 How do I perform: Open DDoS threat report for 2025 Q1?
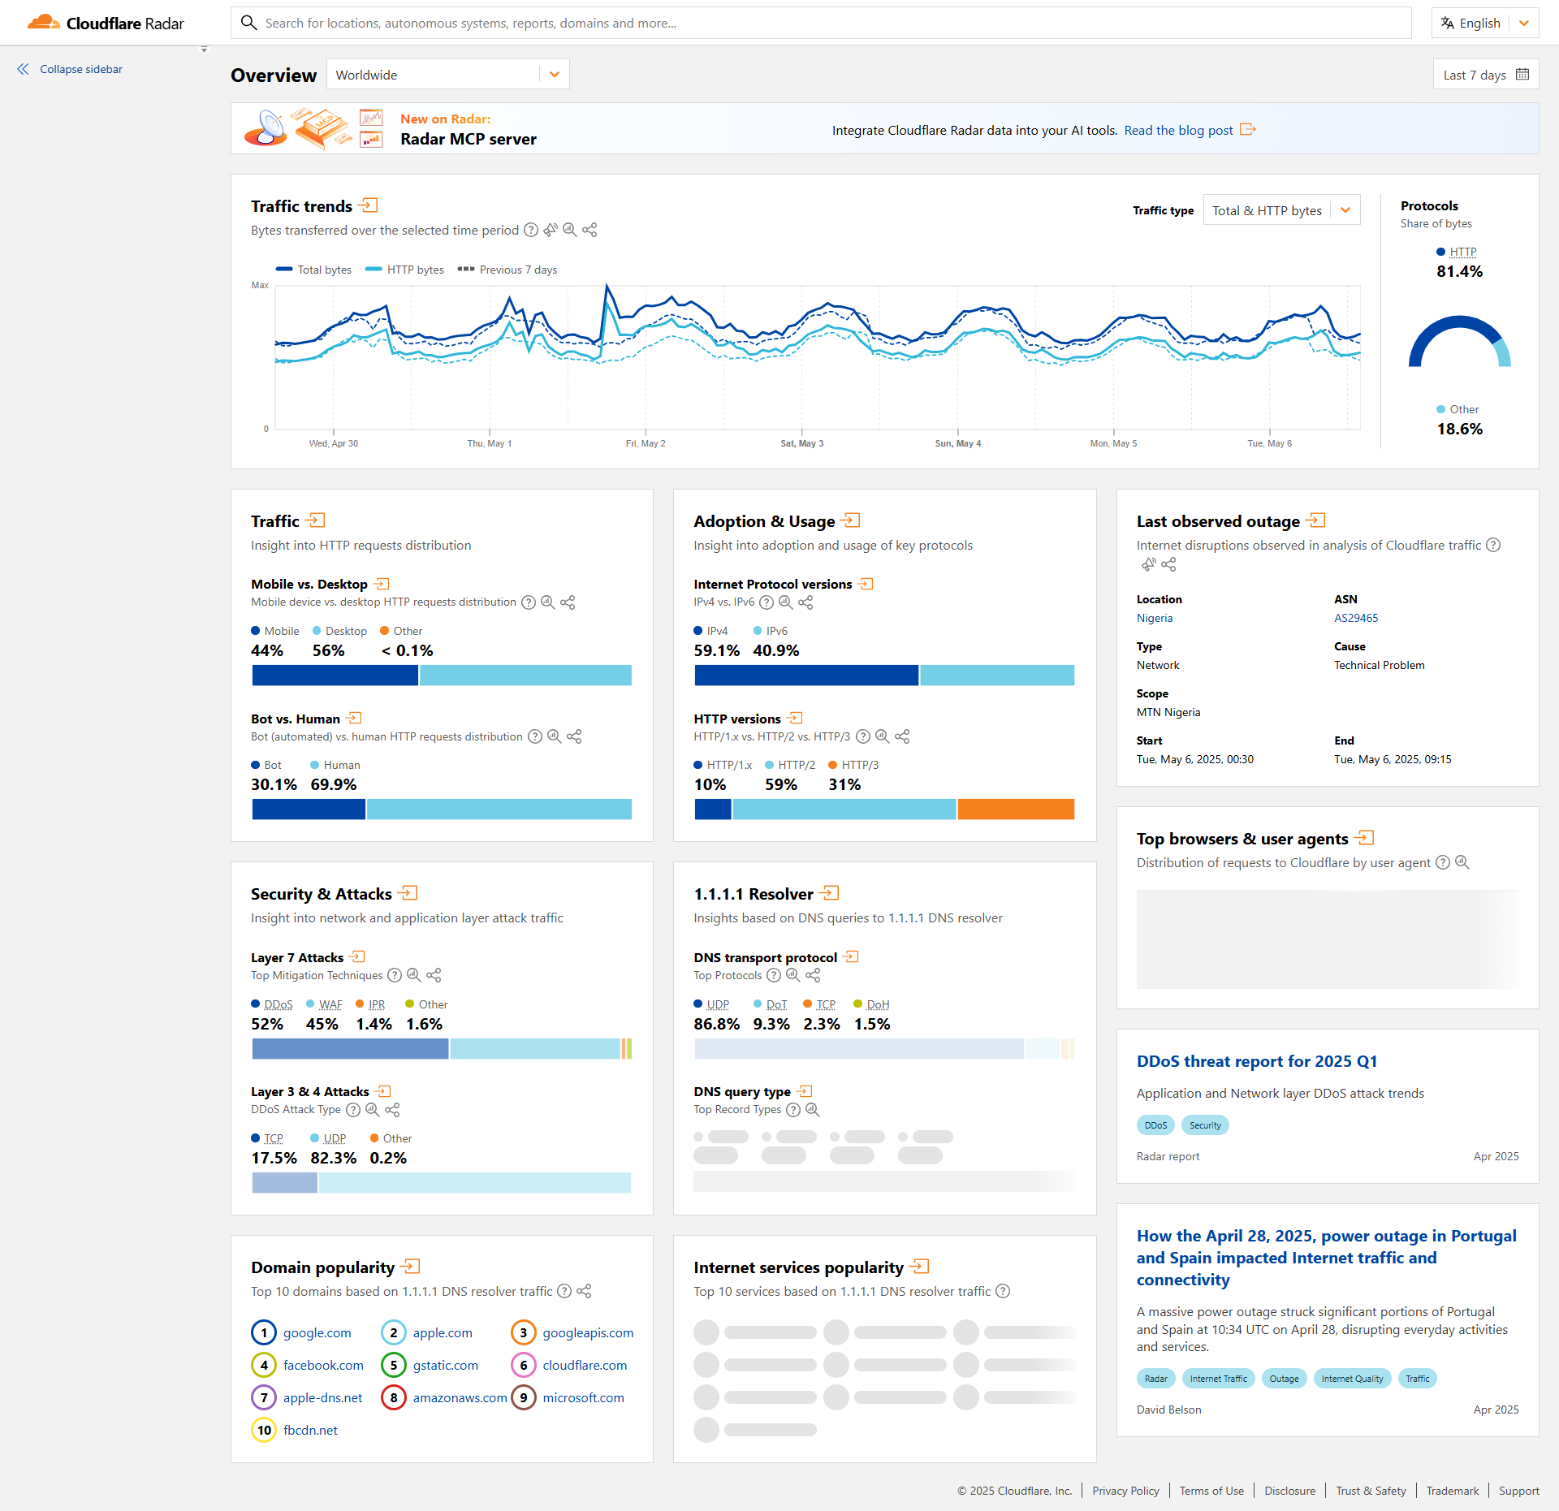pos(1257,1061)
